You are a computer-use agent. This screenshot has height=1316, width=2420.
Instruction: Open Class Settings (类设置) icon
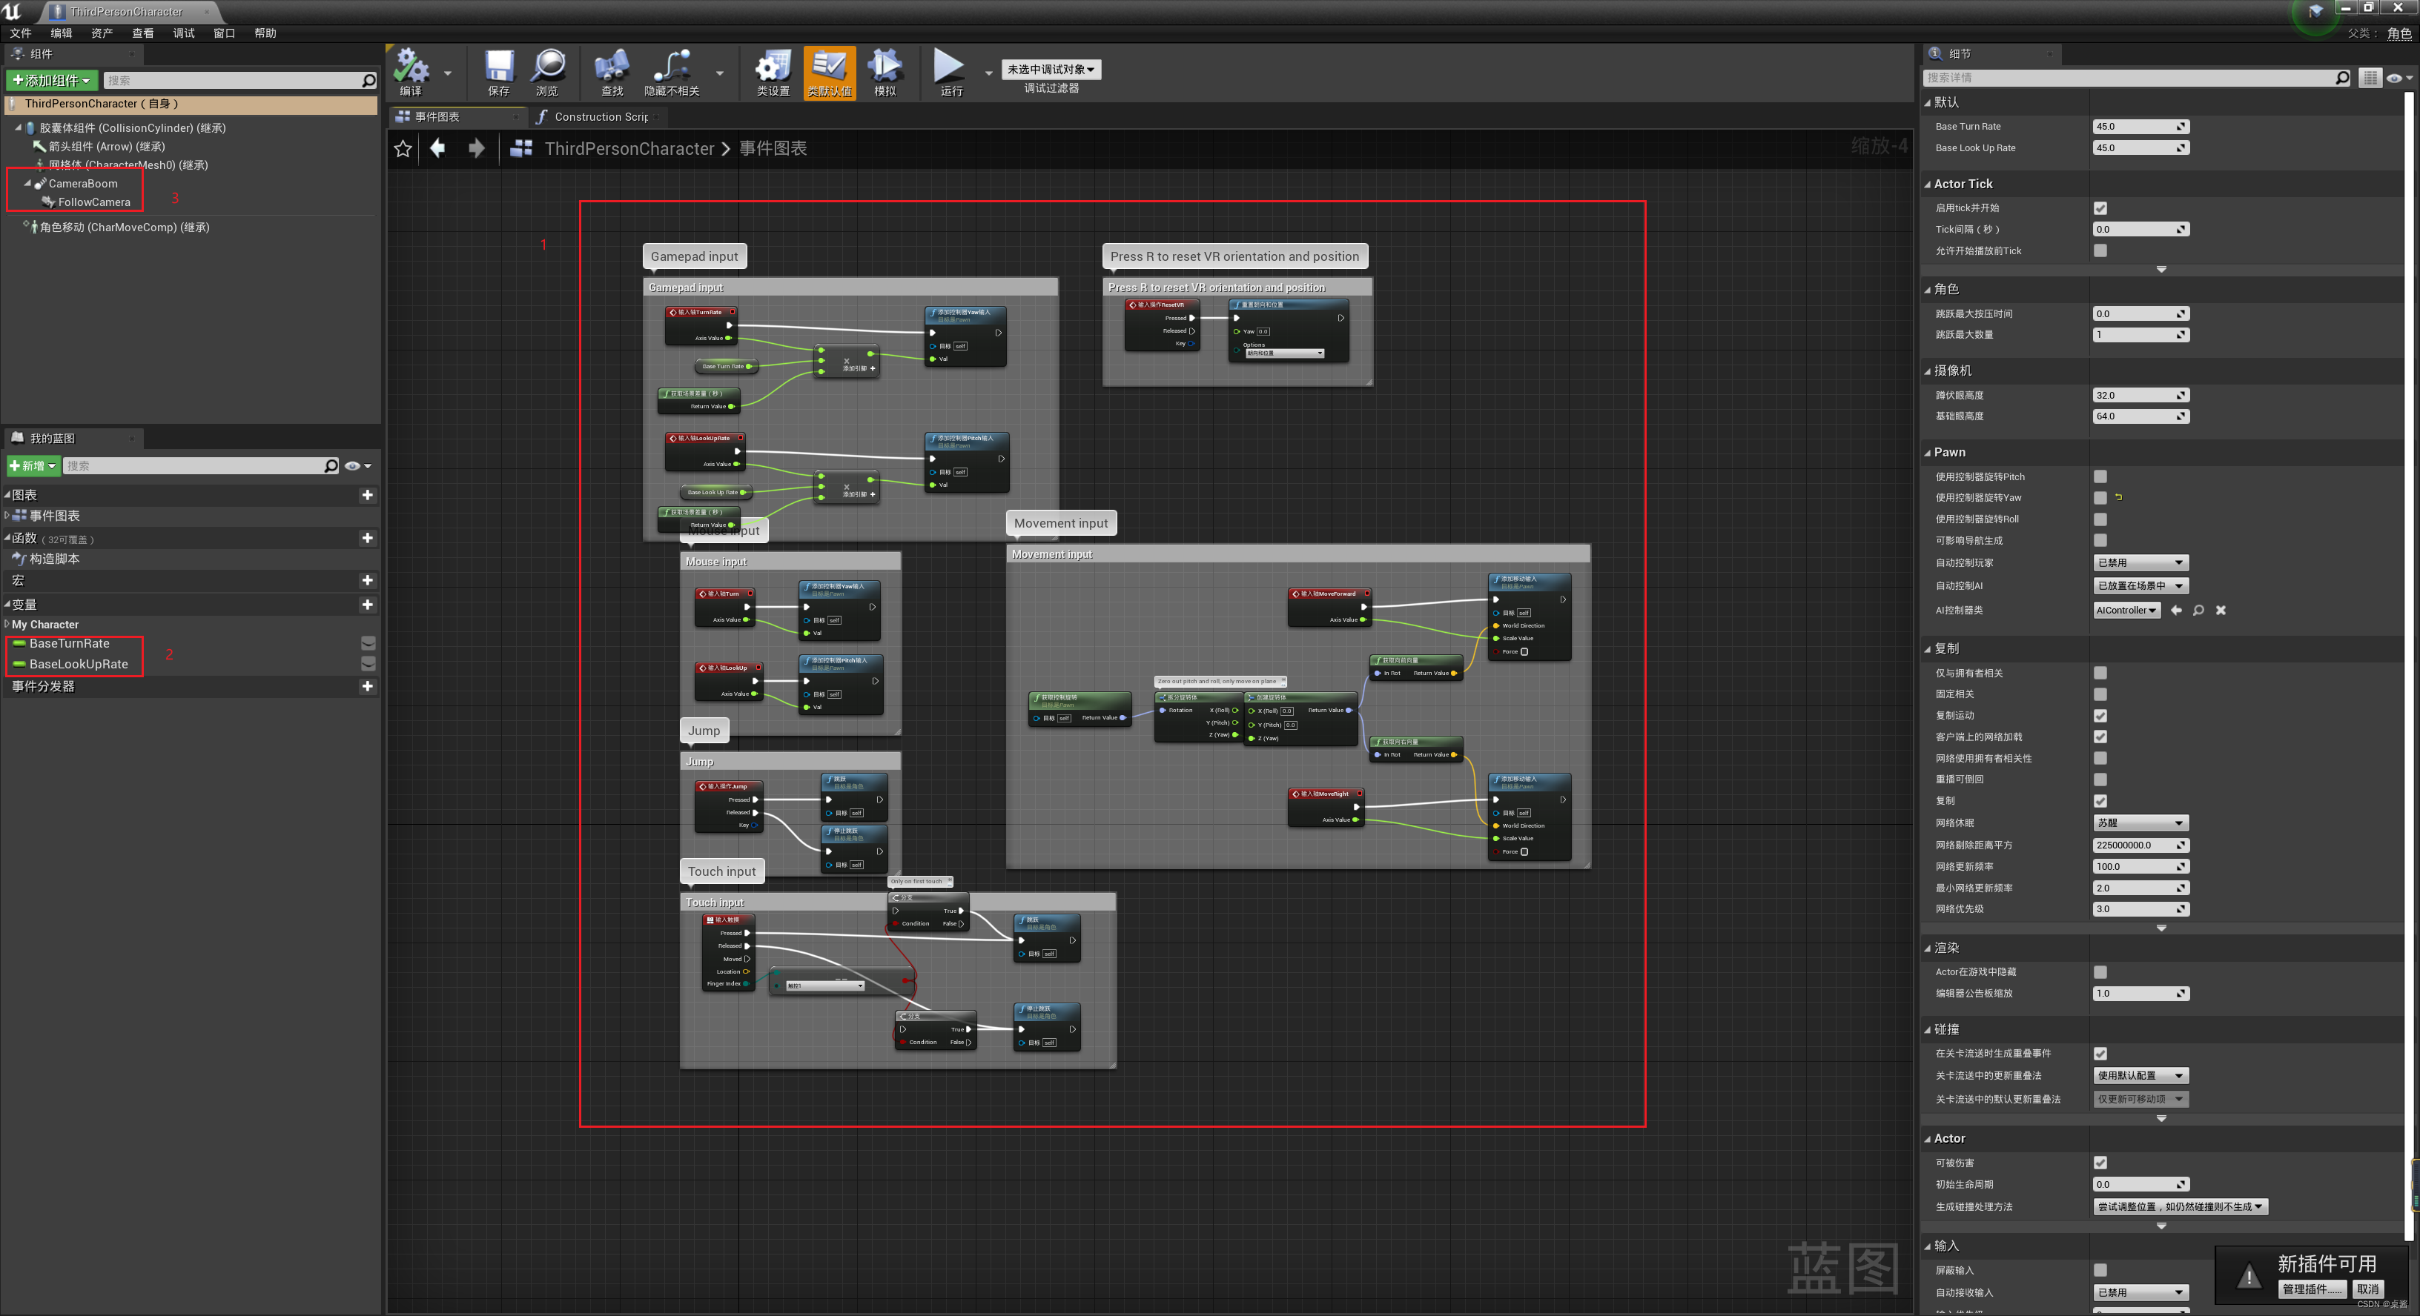(x=773, y=67)
